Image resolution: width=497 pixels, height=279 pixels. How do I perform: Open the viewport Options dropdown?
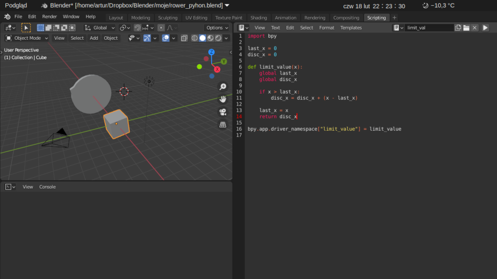tap(216, 28)
